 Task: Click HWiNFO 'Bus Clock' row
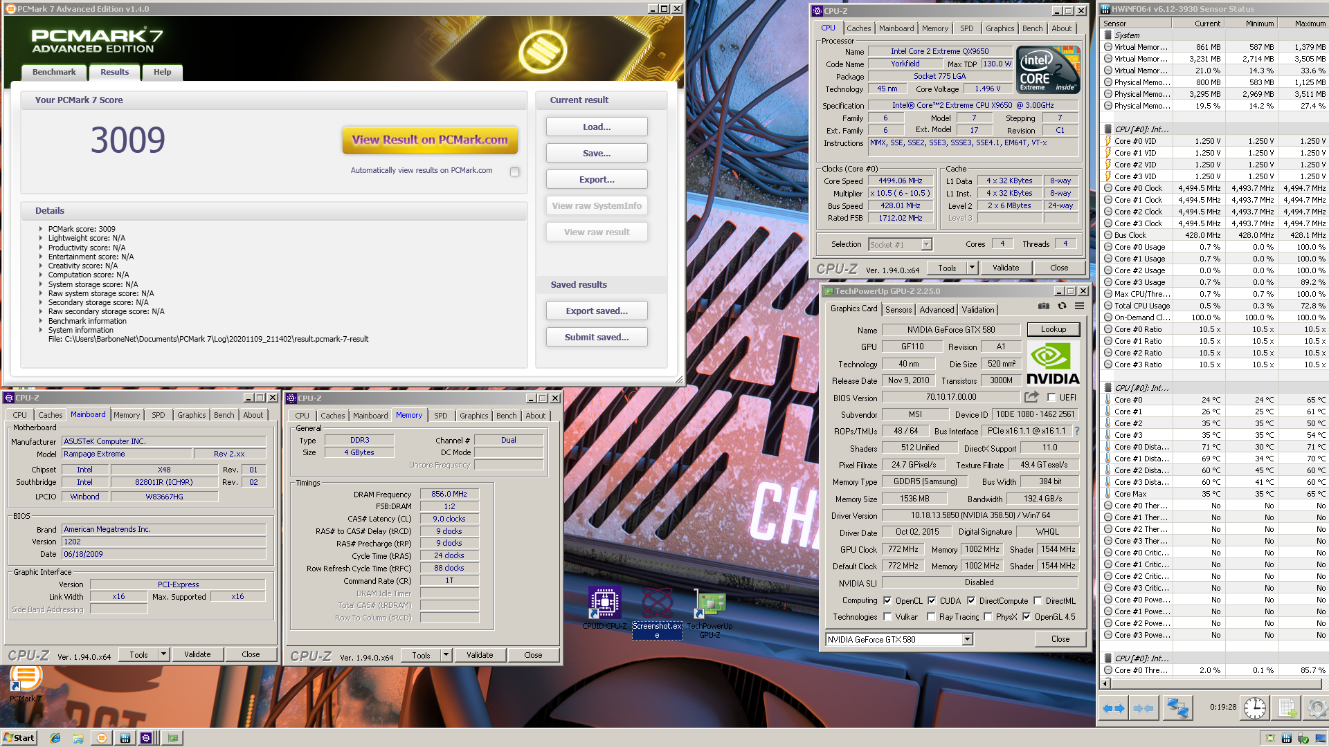[x=1214, y=235]
